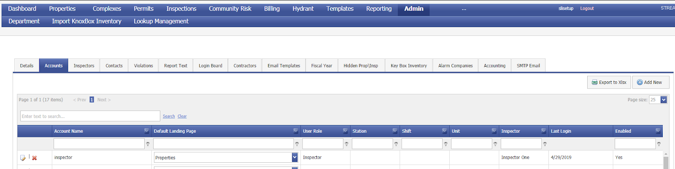The height and width of the screenshot is (169, 675).
Task: Open the Email Templates tab
Action: pos(283,66)
